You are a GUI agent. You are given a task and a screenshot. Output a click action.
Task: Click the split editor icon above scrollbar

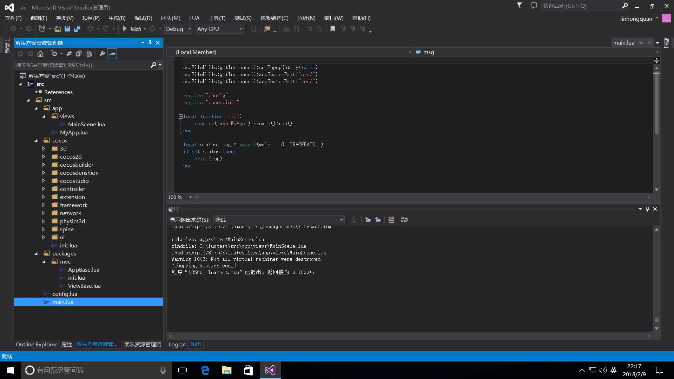tap(656, 61)
